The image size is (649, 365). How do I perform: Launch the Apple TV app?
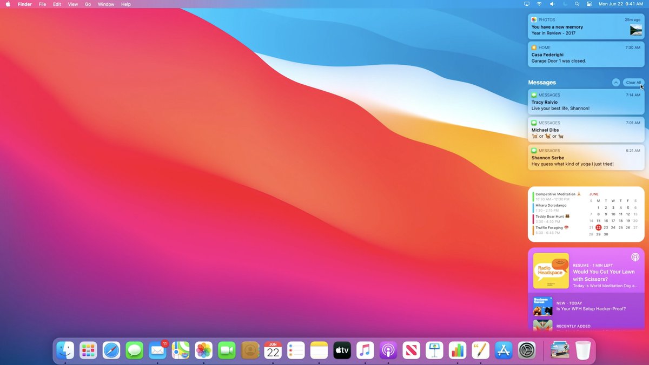pos(342,350)
